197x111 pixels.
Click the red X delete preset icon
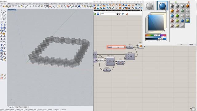tap(189, 2)
